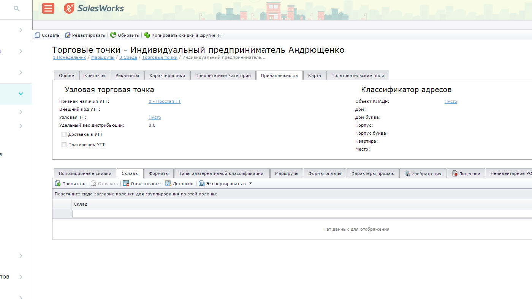Go to Маршруты breadcrumb link
This screenshot has width=532, height=299.
point(103,57)
